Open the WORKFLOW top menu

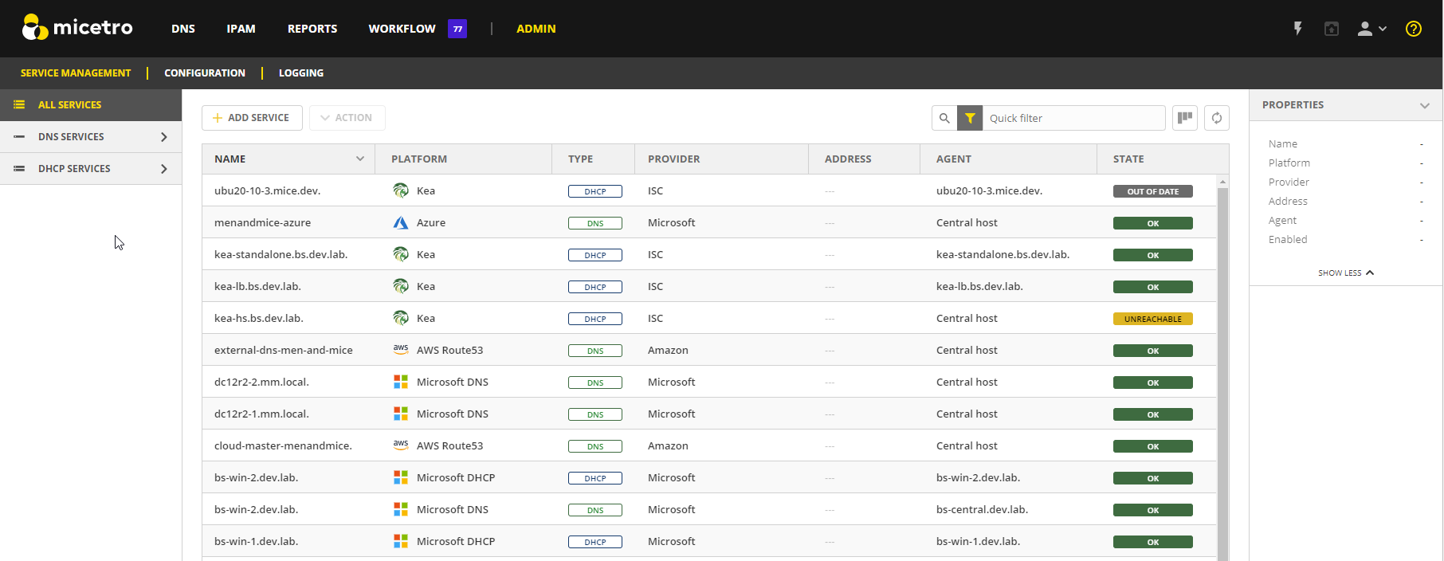(x=402, y=29)
